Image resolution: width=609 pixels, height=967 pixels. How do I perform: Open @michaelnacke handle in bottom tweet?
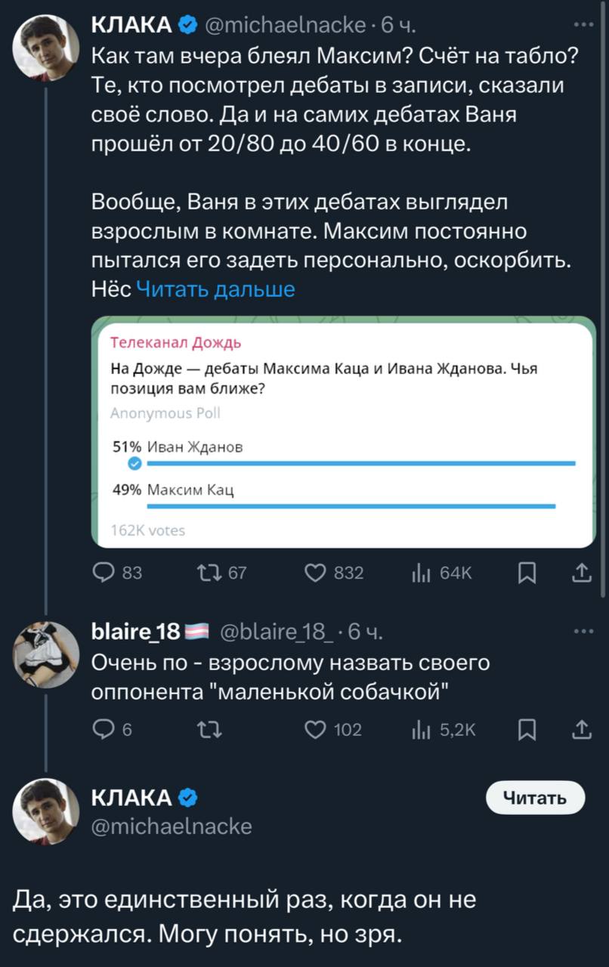point(172,826)
